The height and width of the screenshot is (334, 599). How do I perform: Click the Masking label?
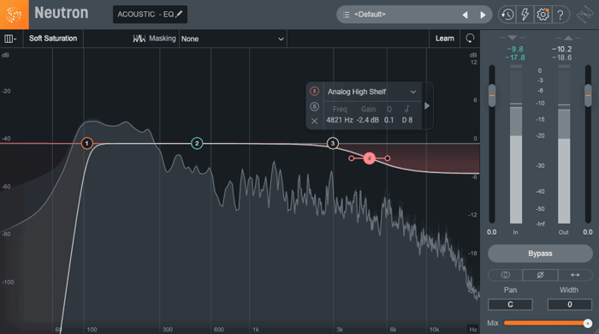[163, 39]
